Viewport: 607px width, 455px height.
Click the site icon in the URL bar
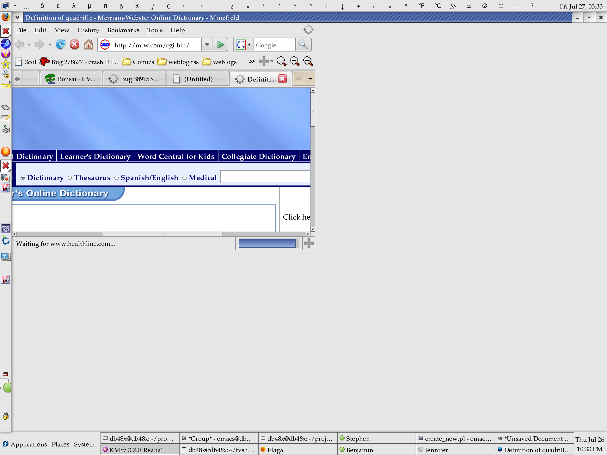pyautogui.click(x=105, y=45)
